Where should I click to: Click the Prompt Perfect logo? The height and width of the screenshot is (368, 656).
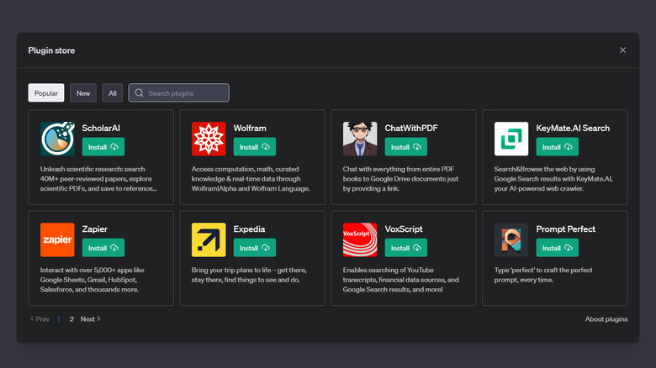tap(511, 239)
